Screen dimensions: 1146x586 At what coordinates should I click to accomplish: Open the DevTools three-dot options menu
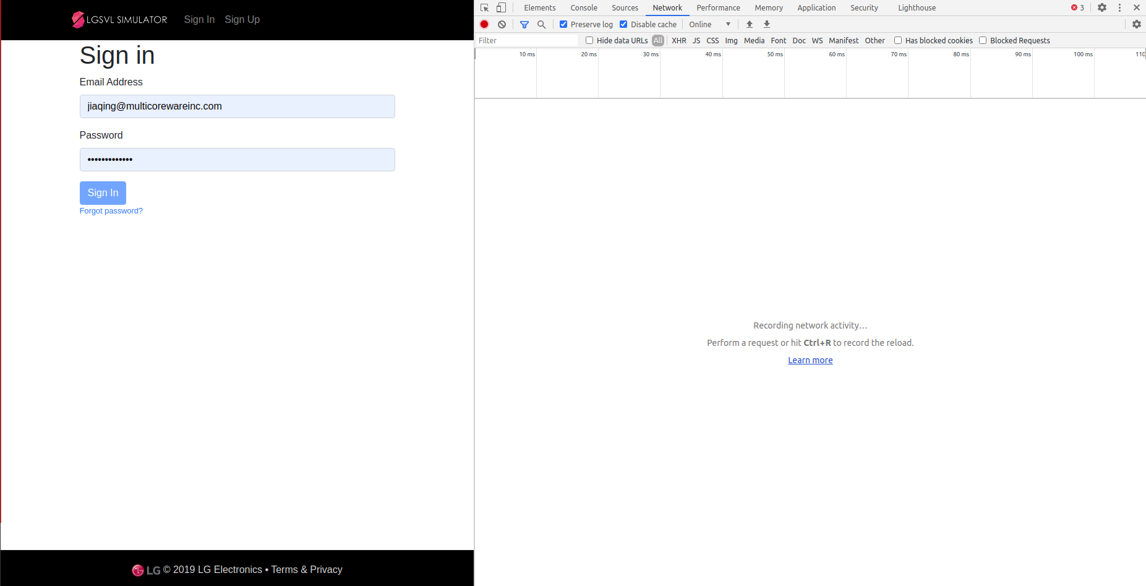click(x=1119, y=7)
